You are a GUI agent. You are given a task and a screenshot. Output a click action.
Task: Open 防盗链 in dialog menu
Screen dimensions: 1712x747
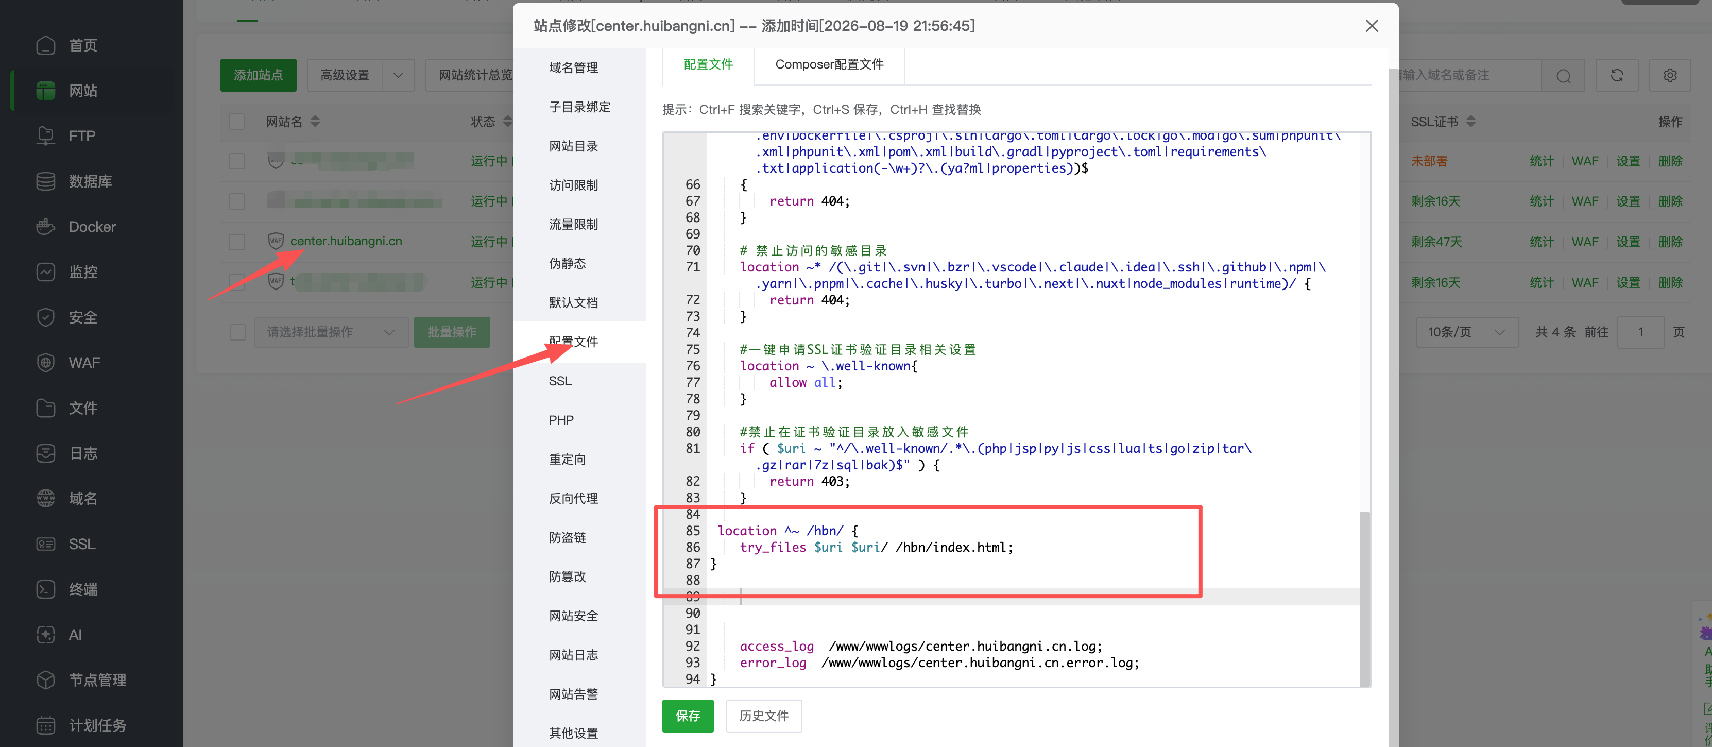tap(568, 538)
